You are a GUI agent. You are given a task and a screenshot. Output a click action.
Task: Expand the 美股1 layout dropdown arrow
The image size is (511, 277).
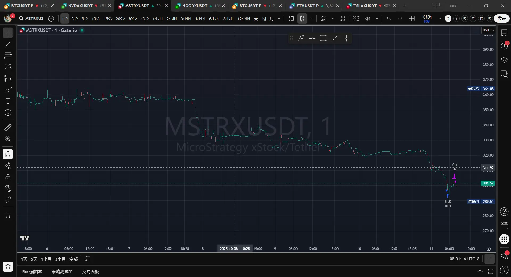click(x=440, y=19)
